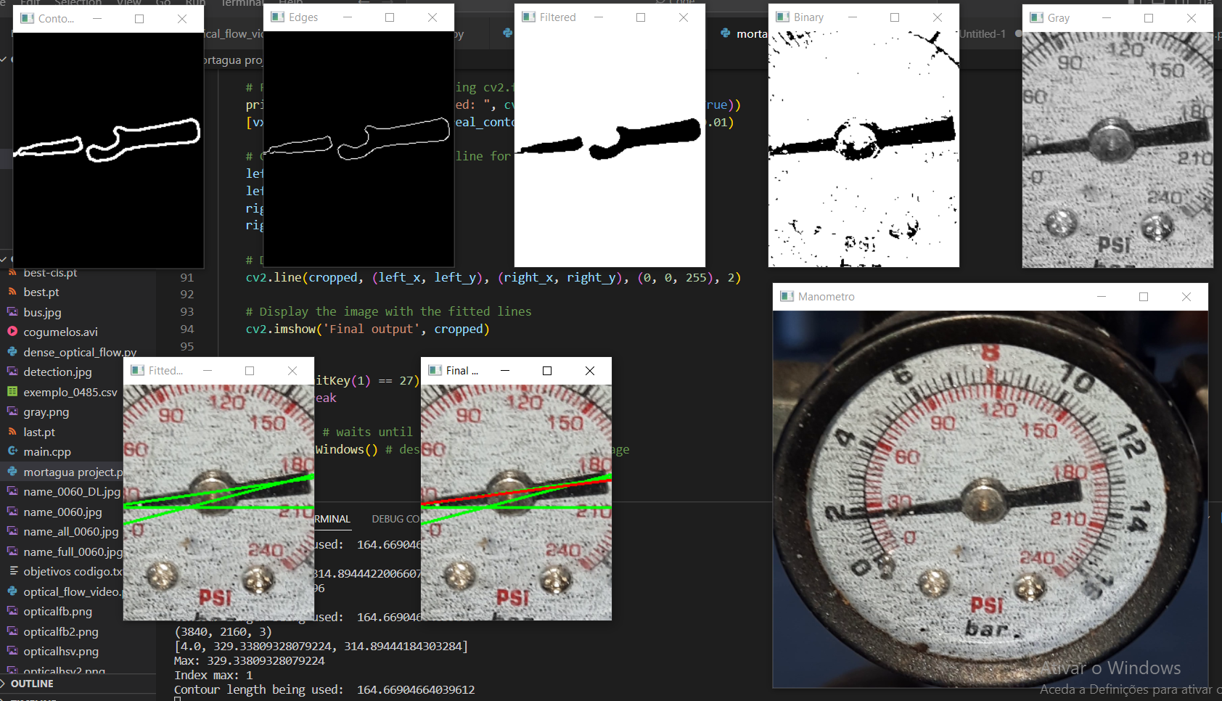
Task: Minimize the Fitted window
Action: [x=208, y=370]
